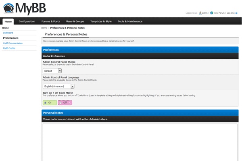242x161 pixels.
Task: Open the MyBB Credits link
Action: (9, 48)
